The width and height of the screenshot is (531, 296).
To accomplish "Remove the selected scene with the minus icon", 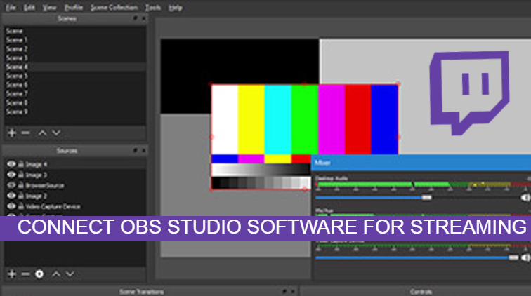I will (x=26, y=133).
